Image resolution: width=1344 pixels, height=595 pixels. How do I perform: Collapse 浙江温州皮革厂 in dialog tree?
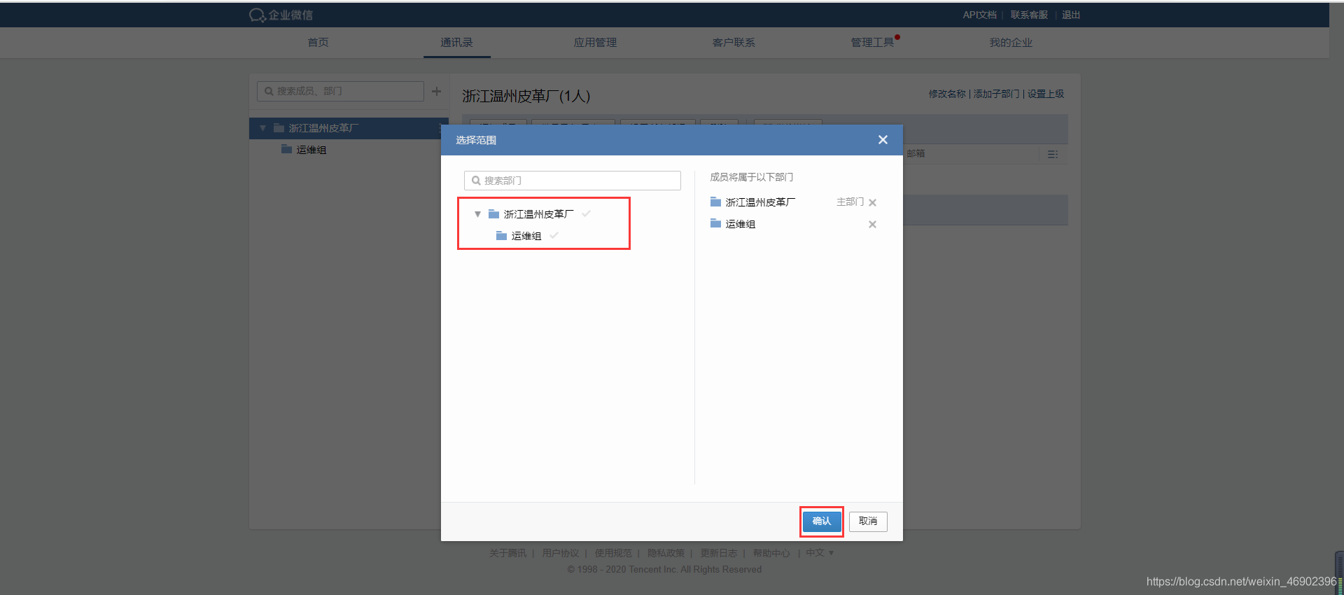click(x=477, y=214)
